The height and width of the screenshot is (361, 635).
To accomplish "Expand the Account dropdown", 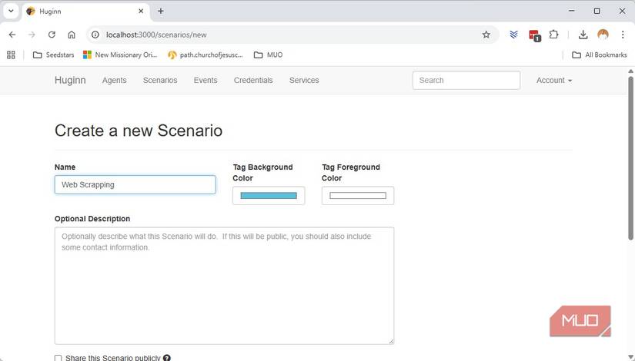I will point(554,80).
